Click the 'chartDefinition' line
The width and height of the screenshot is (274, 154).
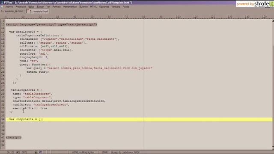59,101
